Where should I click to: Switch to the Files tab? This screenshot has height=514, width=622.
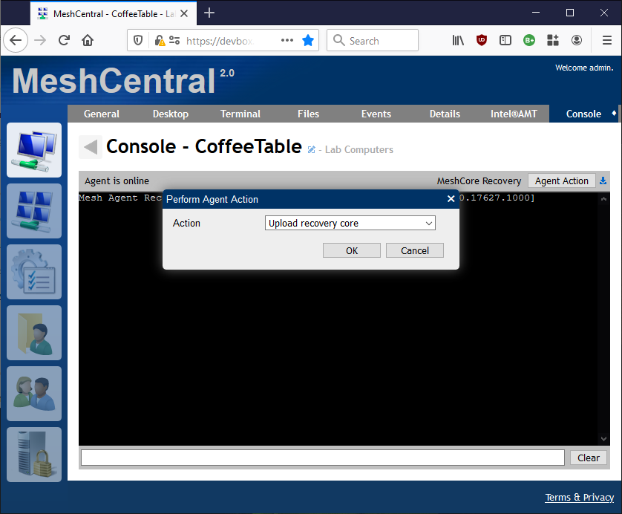pos(308,114)
